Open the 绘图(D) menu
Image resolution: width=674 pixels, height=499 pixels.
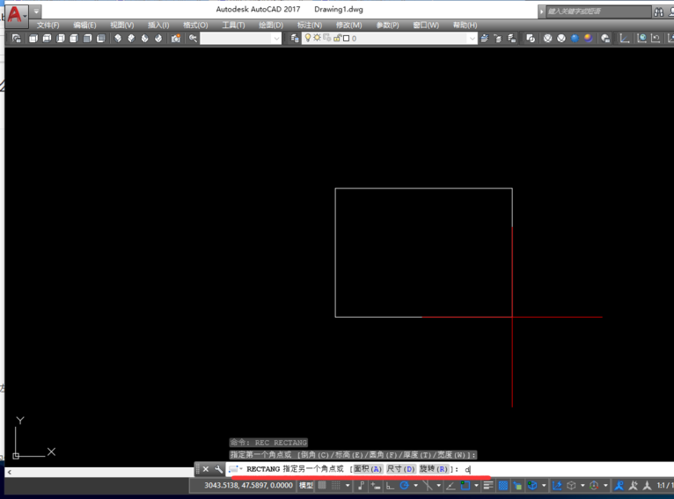coord(270,26)
